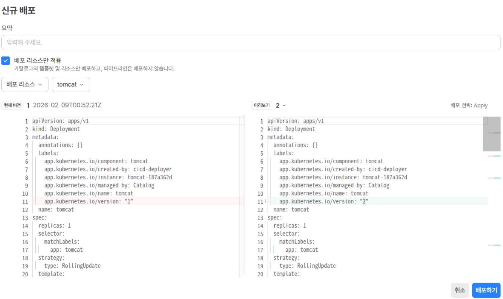
Task: Click 'replicas: 1' in the current version editor
Action: [55, 226]
